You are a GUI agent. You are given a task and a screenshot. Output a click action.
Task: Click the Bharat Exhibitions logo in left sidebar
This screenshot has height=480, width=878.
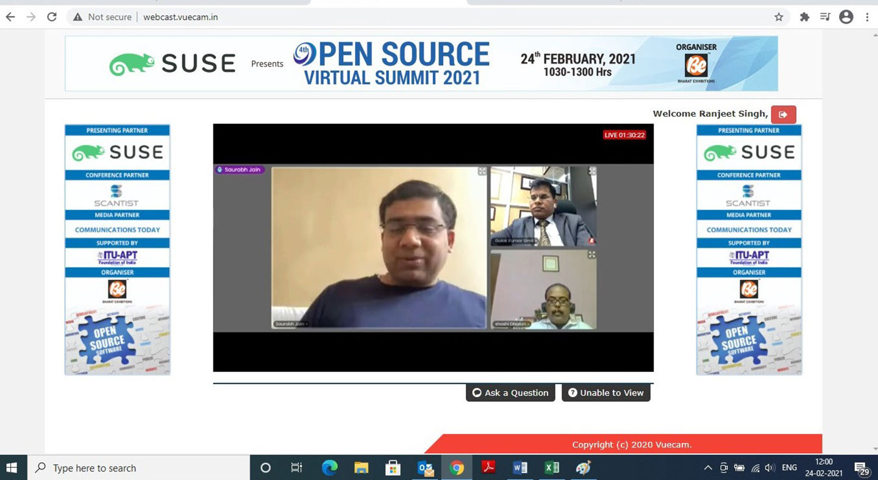117,290
